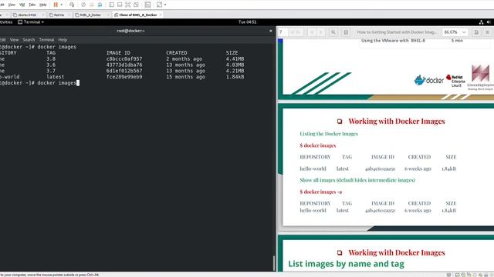Open the dropdown arrow next to pause button

pyautogui.click(x=62, y=5)
